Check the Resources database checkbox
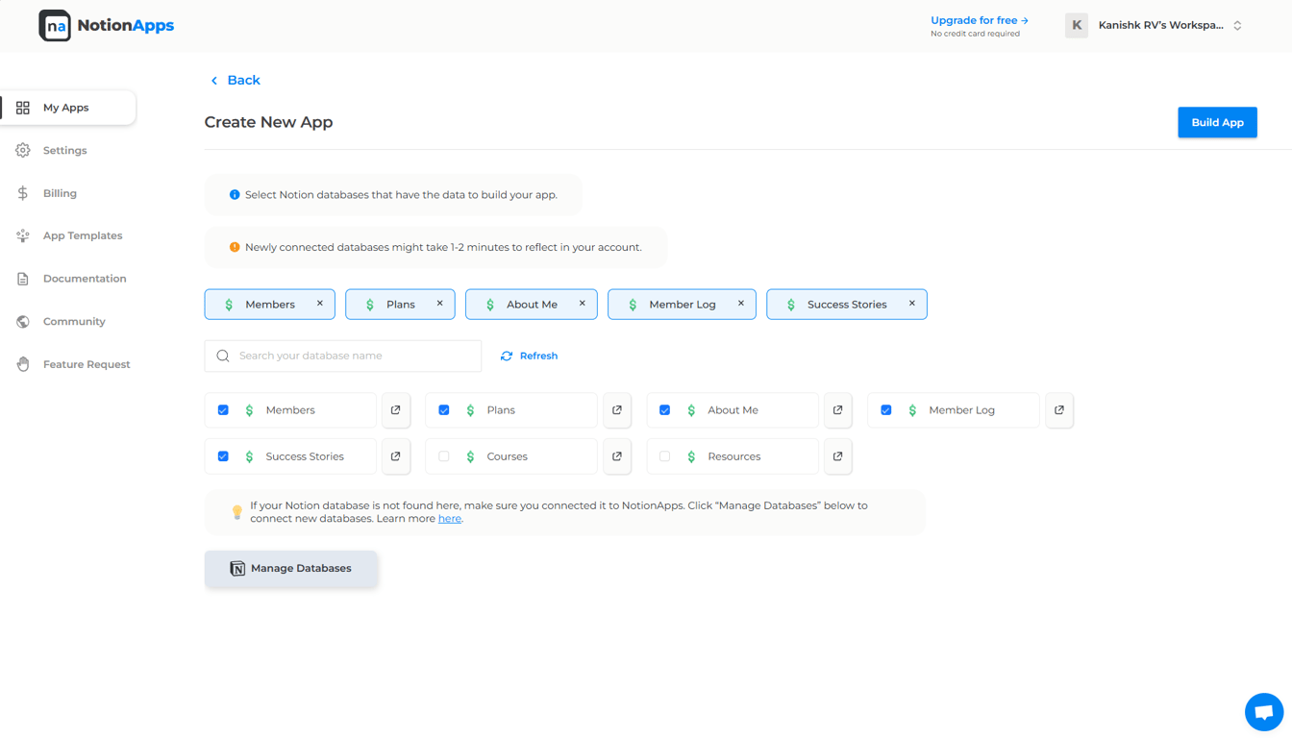 tap(665, 456)
